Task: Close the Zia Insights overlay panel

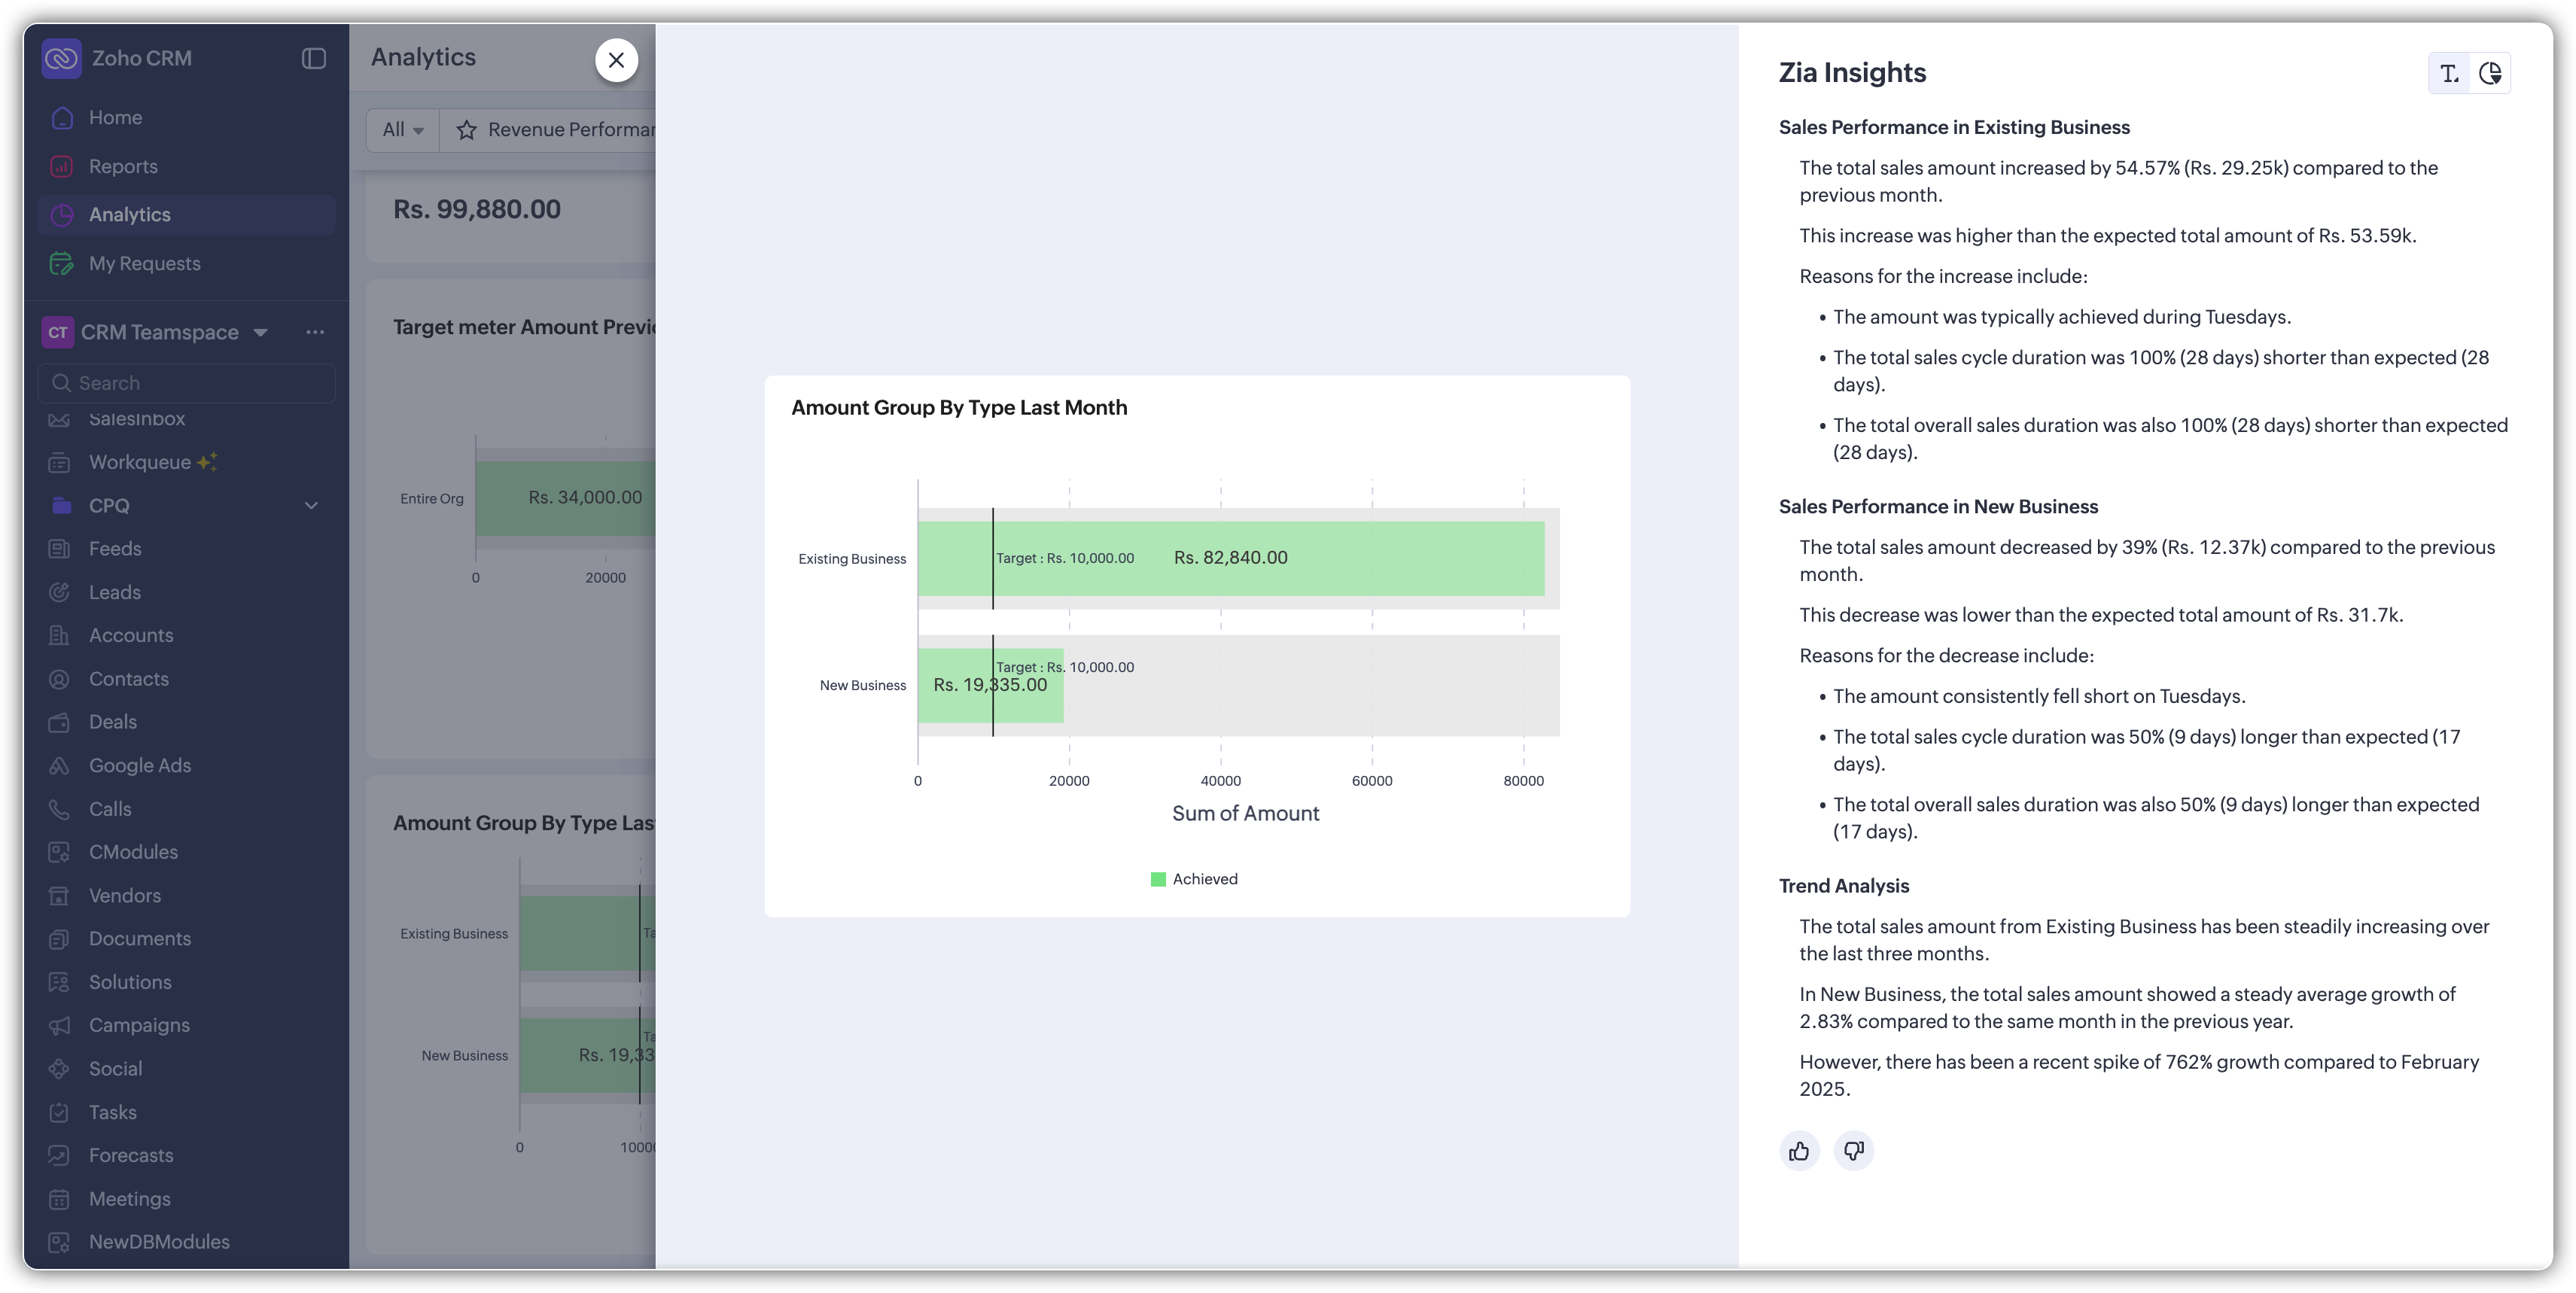Action: (x=616, y=60)
